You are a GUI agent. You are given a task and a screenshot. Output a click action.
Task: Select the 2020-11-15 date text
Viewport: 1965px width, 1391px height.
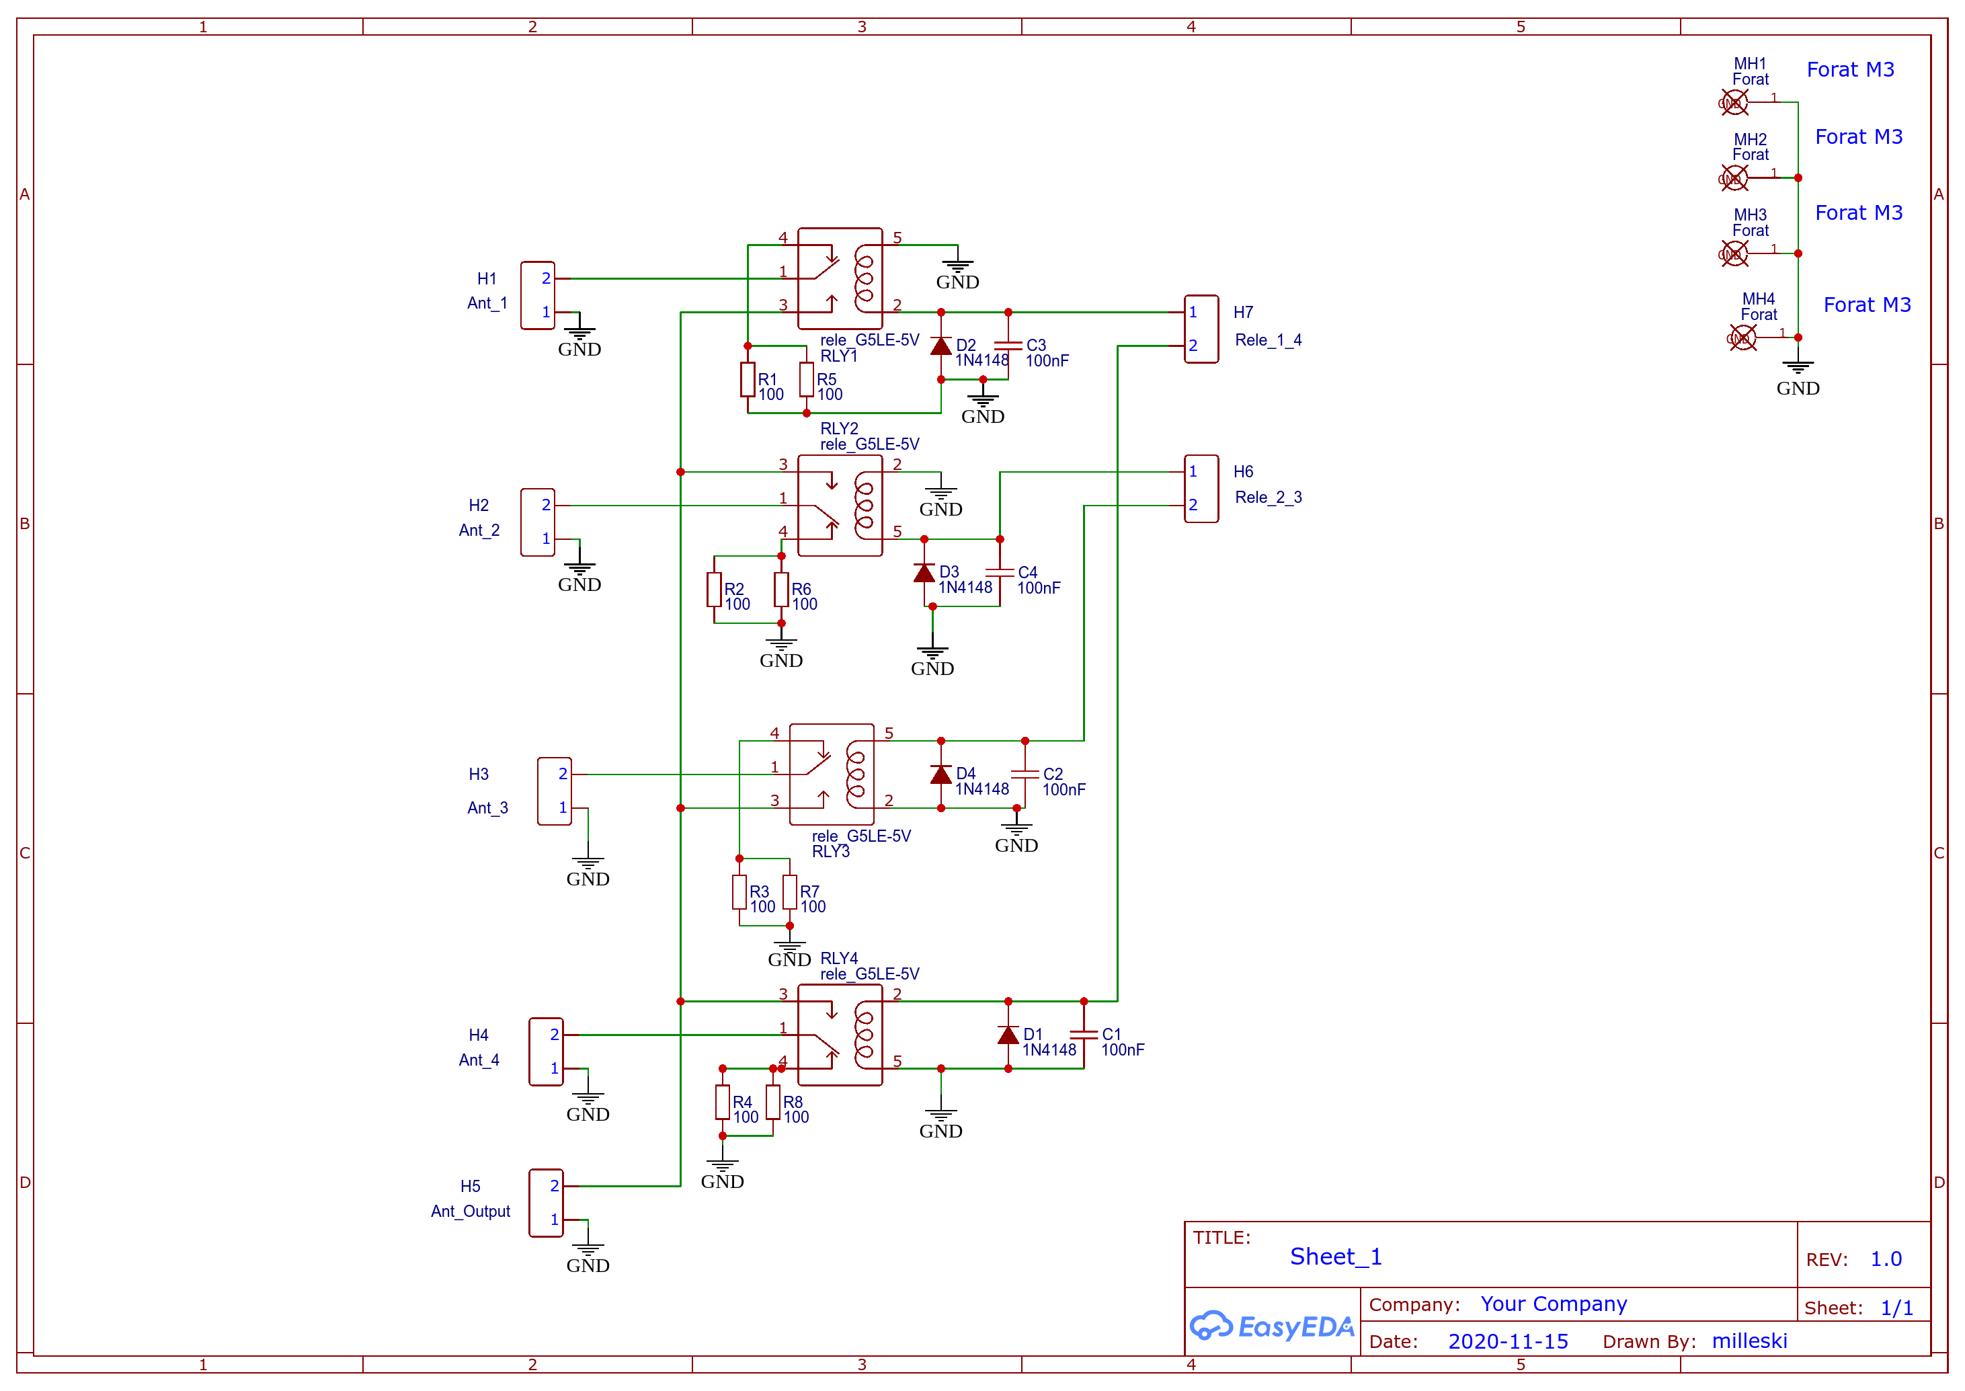tap(1508, 1341)
